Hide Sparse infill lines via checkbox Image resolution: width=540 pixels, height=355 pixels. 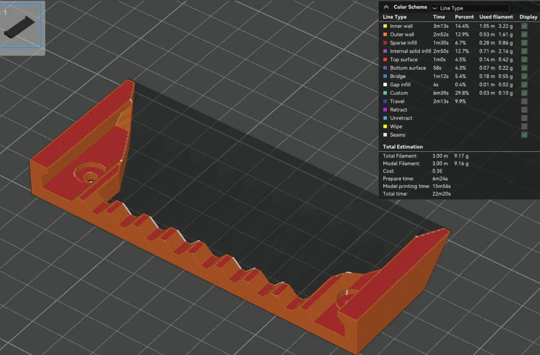point(524,42)
